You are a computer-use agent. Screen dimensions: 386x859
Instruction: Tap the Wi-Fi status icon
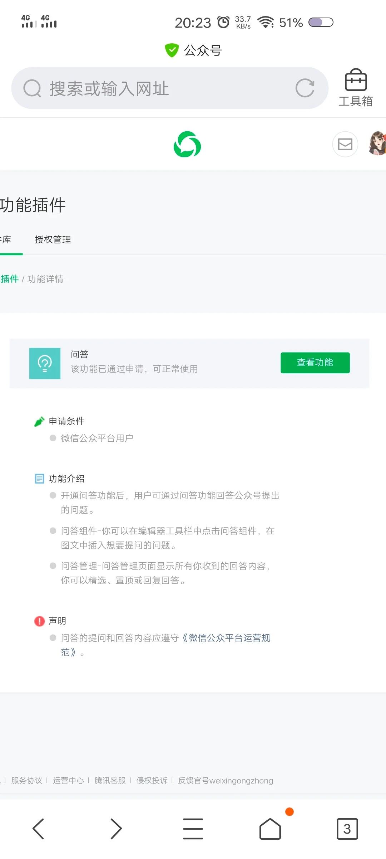click(x=266, y=22)
